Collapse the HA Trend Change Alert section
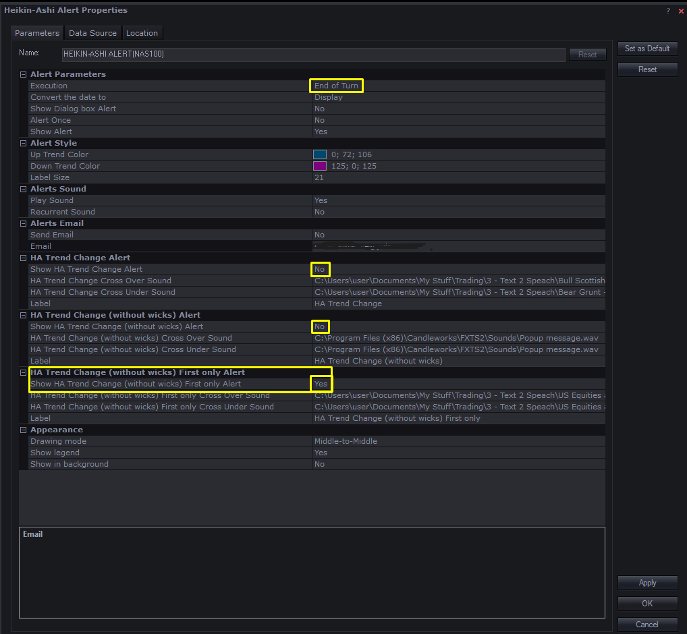Image resolution: width=687 pixels, height=634 pixels. 23,258
